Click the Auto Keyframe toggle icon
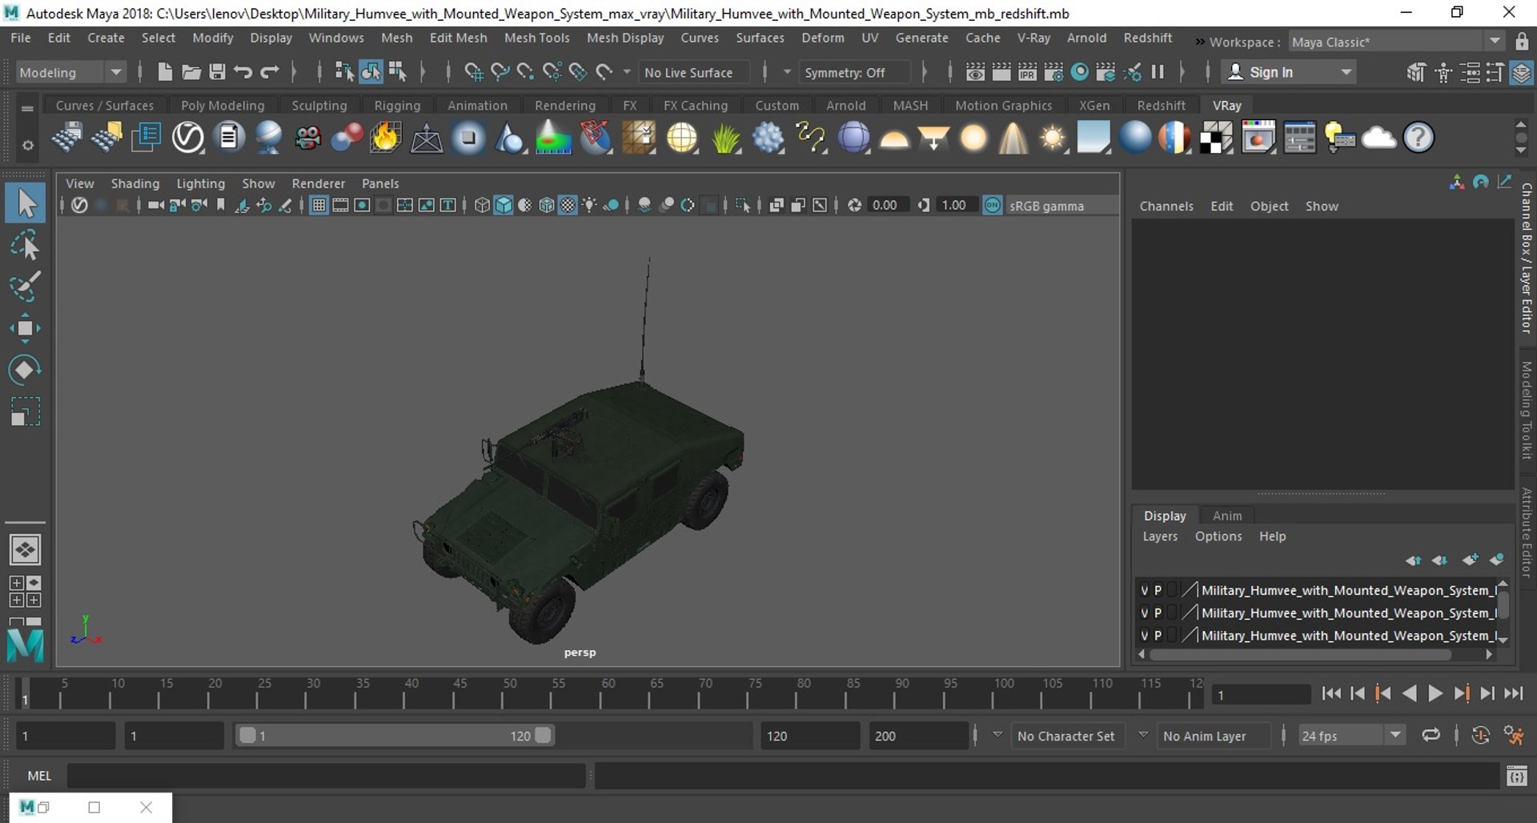1537x823 pixels. 1480,736
